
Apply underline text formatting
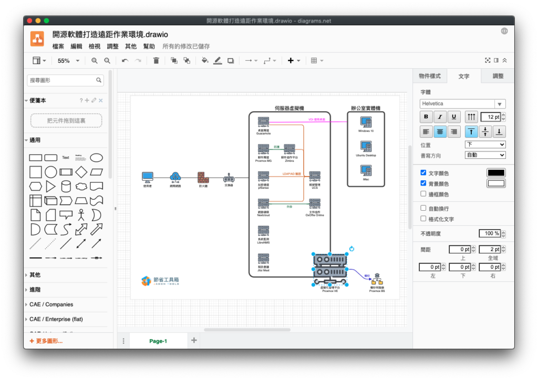point(454,117)
